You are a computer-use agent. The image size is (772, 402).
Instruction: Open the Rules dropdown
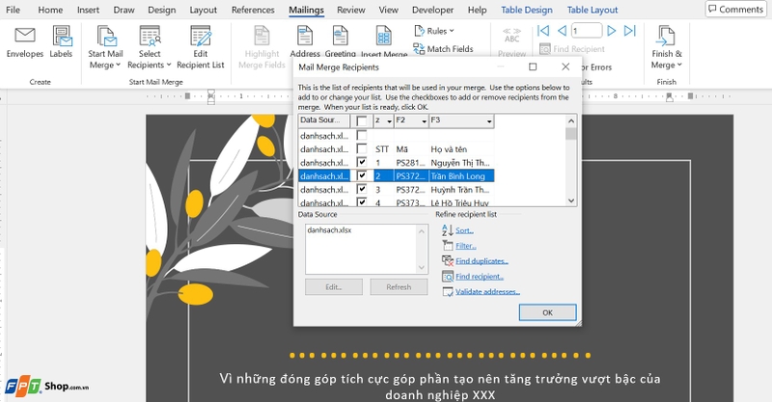tap(433, 31)
